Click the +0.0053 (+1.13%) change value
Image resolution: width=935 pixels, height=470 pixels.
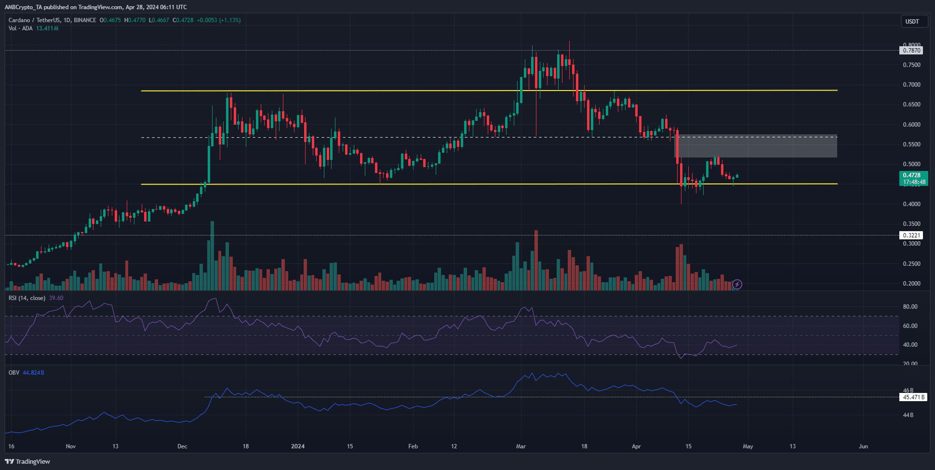pyautogui.click(x=219, y=20)
